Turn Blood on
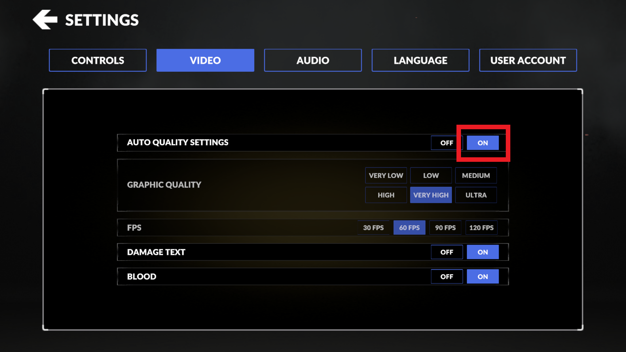The image size is (626, 352). pos(483,276)
